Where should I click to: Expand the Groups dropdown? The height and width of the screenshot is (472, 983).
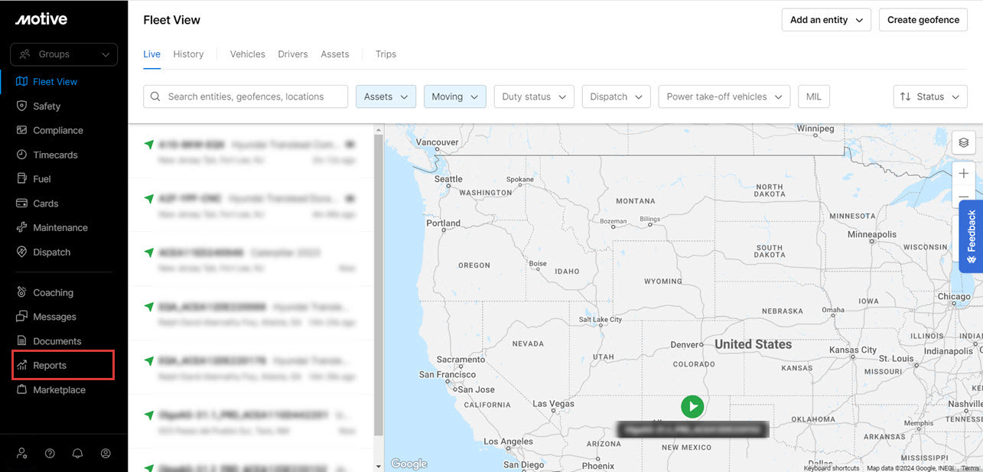click(63, 54)
